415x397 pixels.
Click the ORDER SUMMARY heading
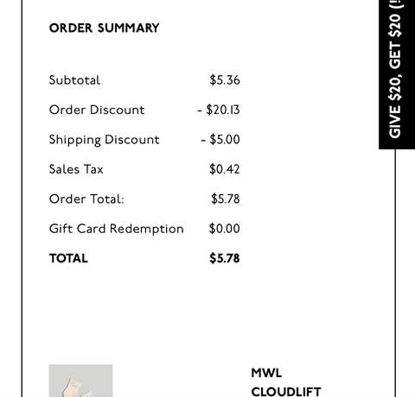point(104,28)
